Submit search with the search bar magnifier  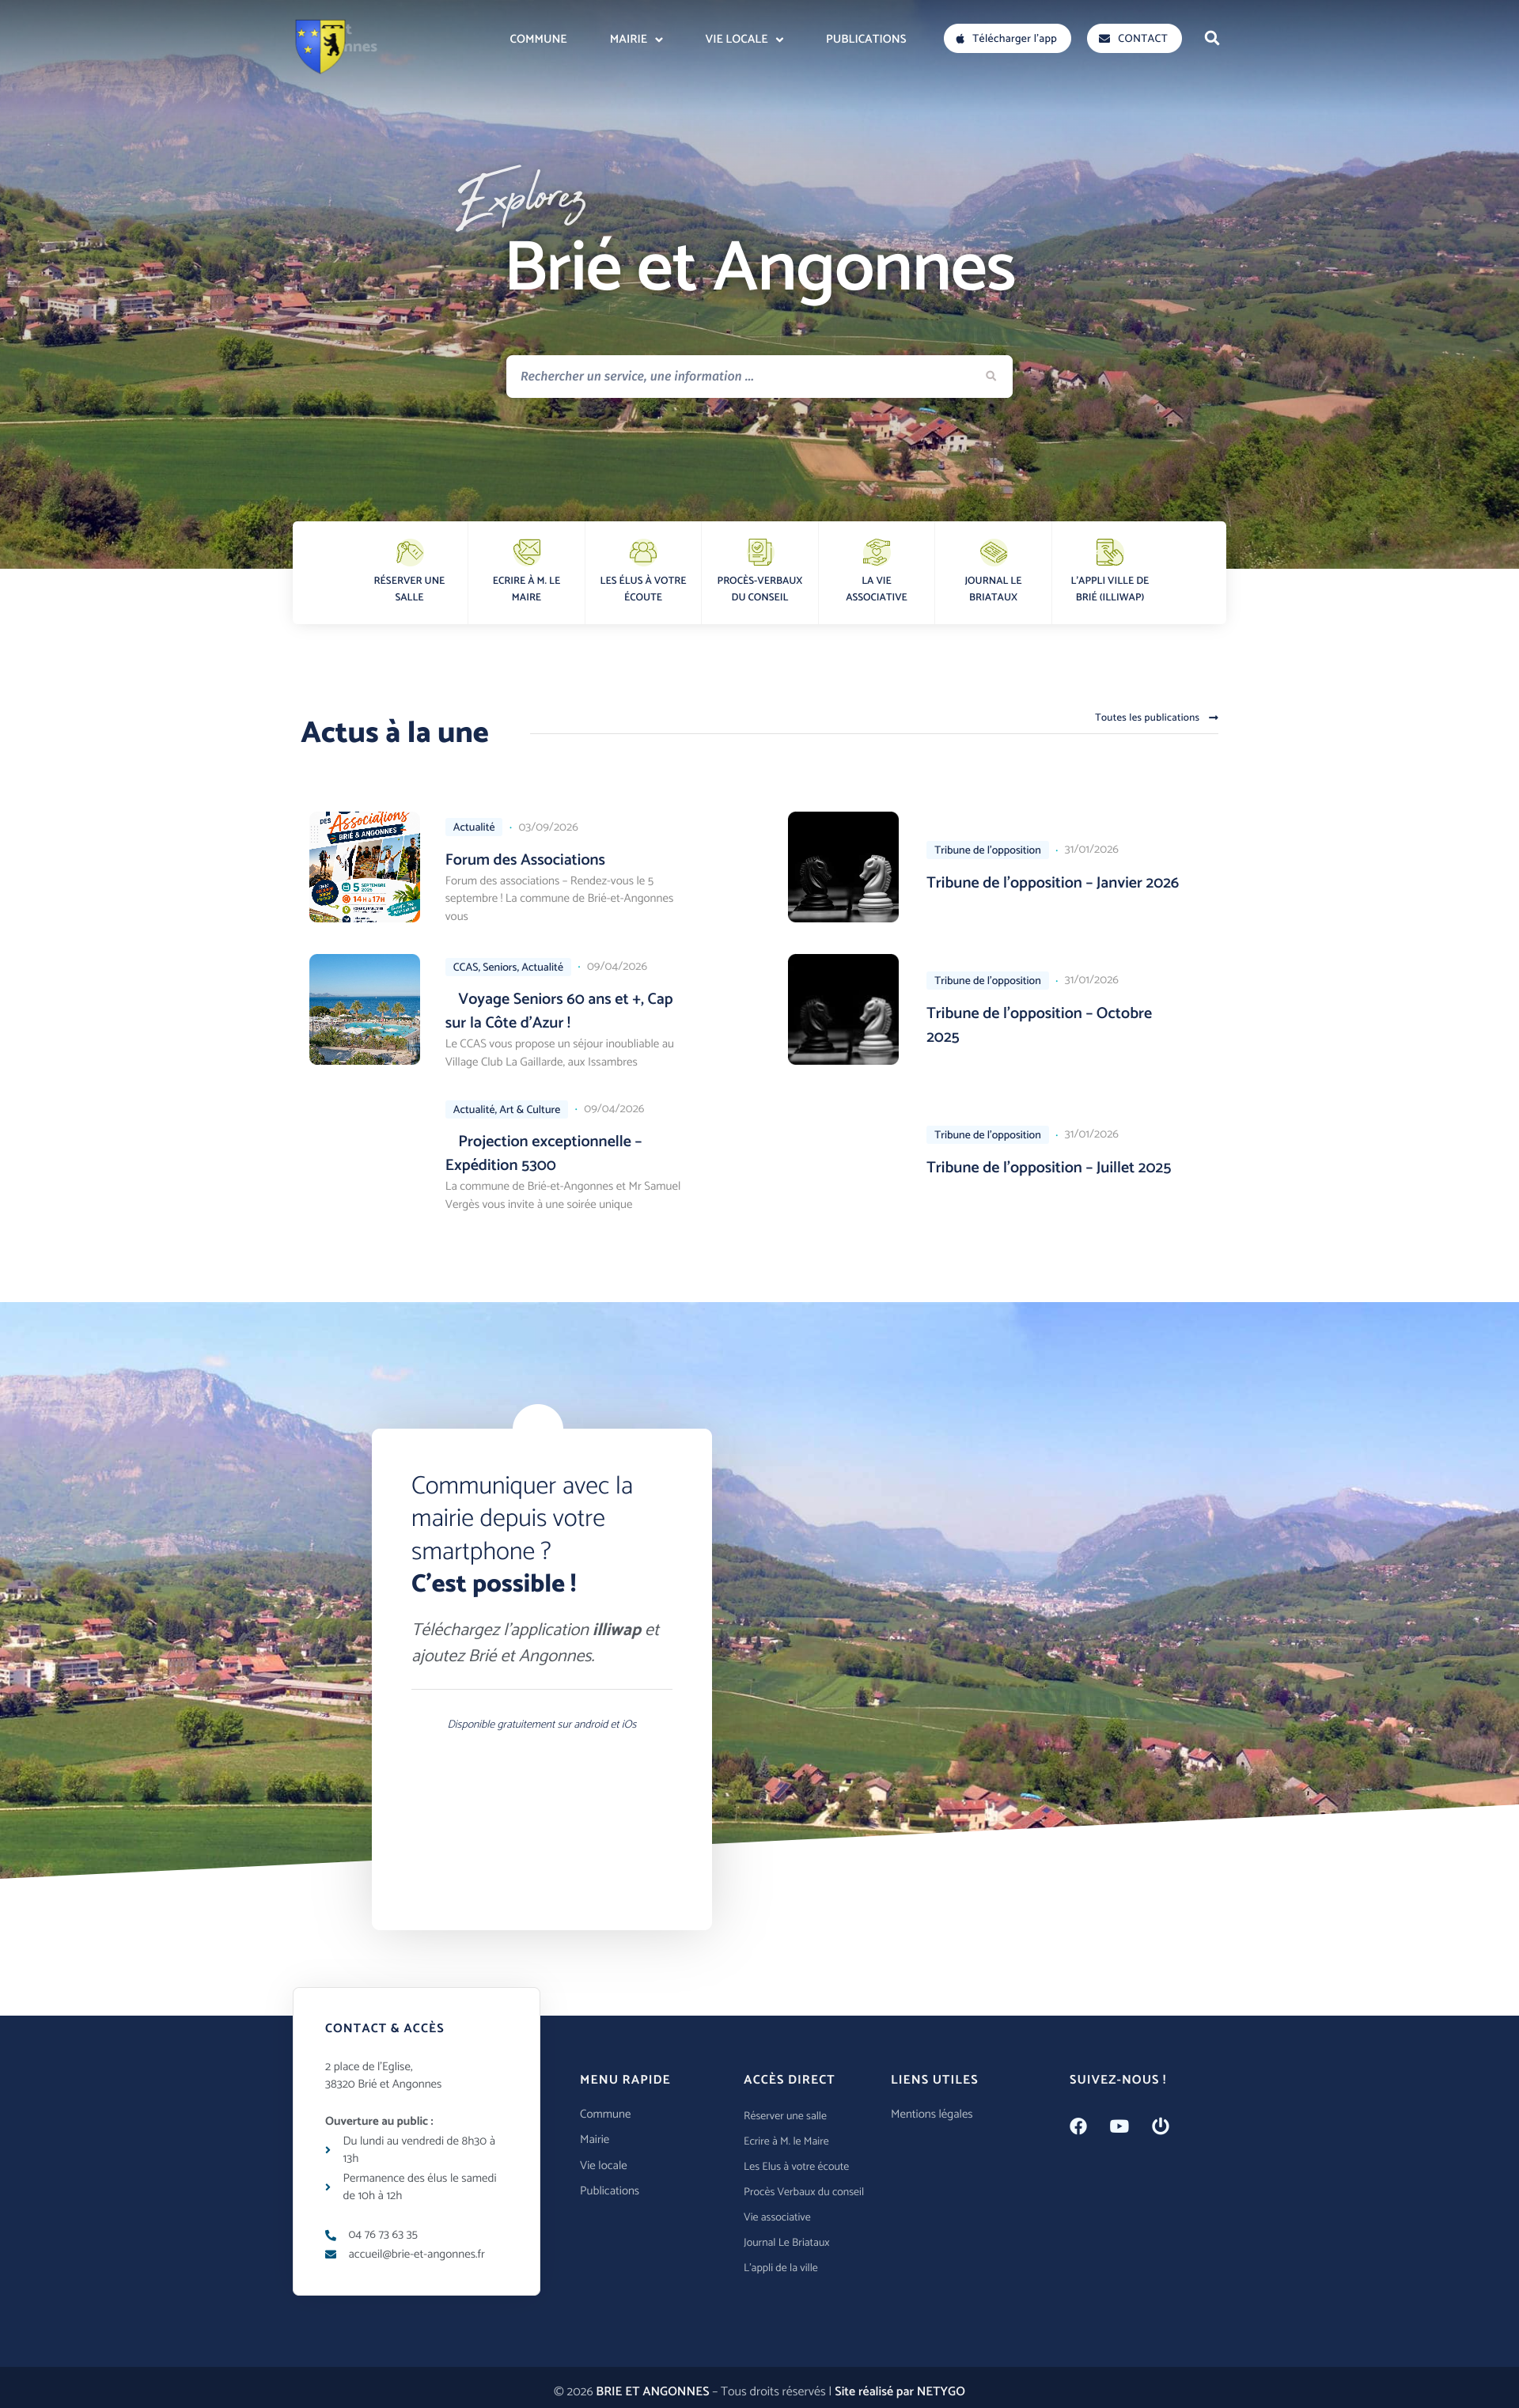[x=991, y=376]
